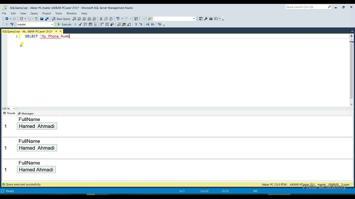Open the Find combo box dropdown arrow
The height and width of the screenshot is (199, 355).
tap(194, 19)
